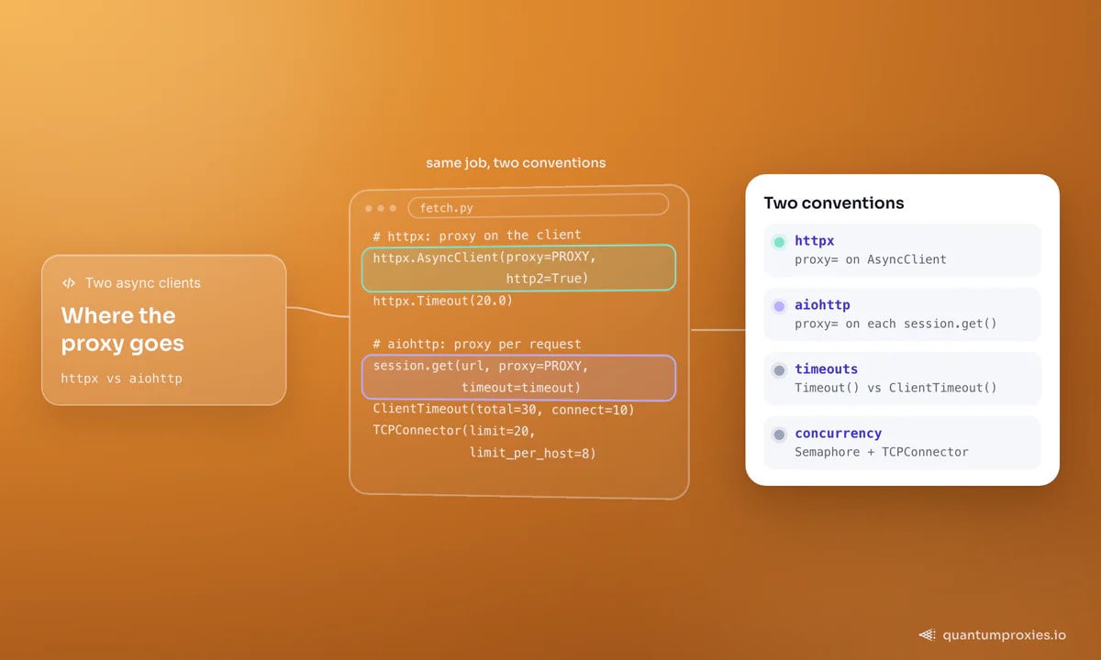Screen dimensions: 1101x660
Task: Click the code line 'ClientTimeout(total=30, connect=10)'
Action: 504,410
